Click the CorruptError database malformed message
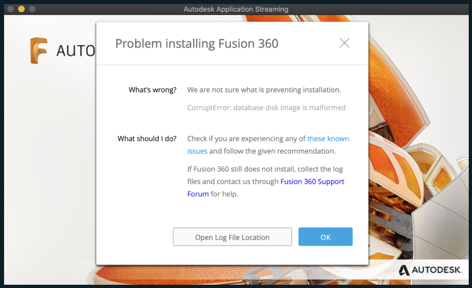The image size is (472, 288). 266,108
